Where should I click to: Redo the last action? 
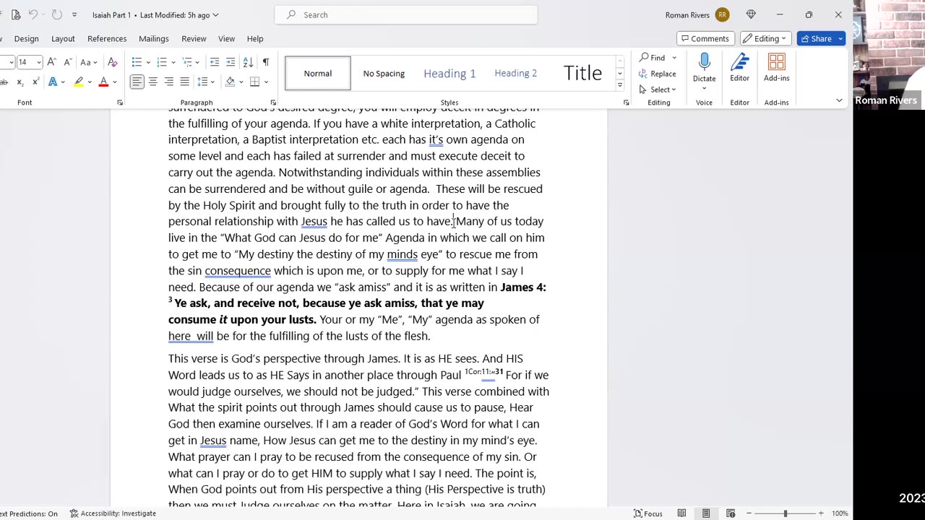[x=57, y=14]
